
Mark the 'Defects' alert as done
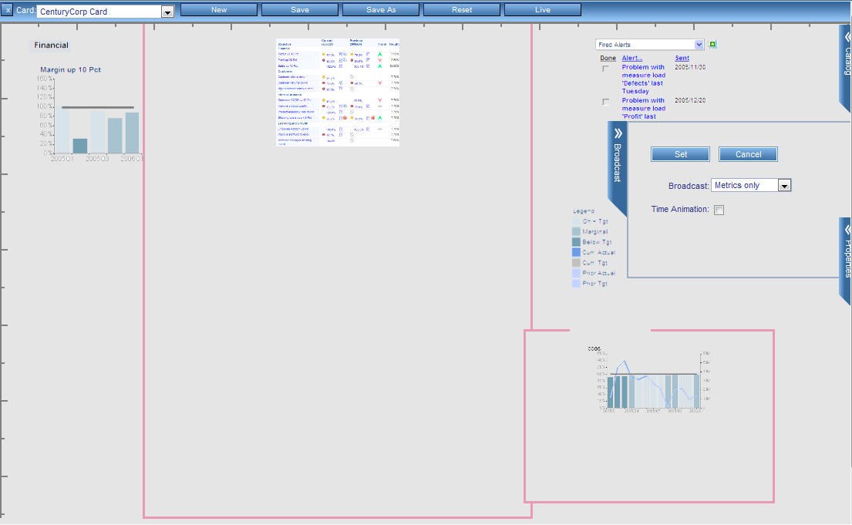pyautogui.click(x=605, y=69)
